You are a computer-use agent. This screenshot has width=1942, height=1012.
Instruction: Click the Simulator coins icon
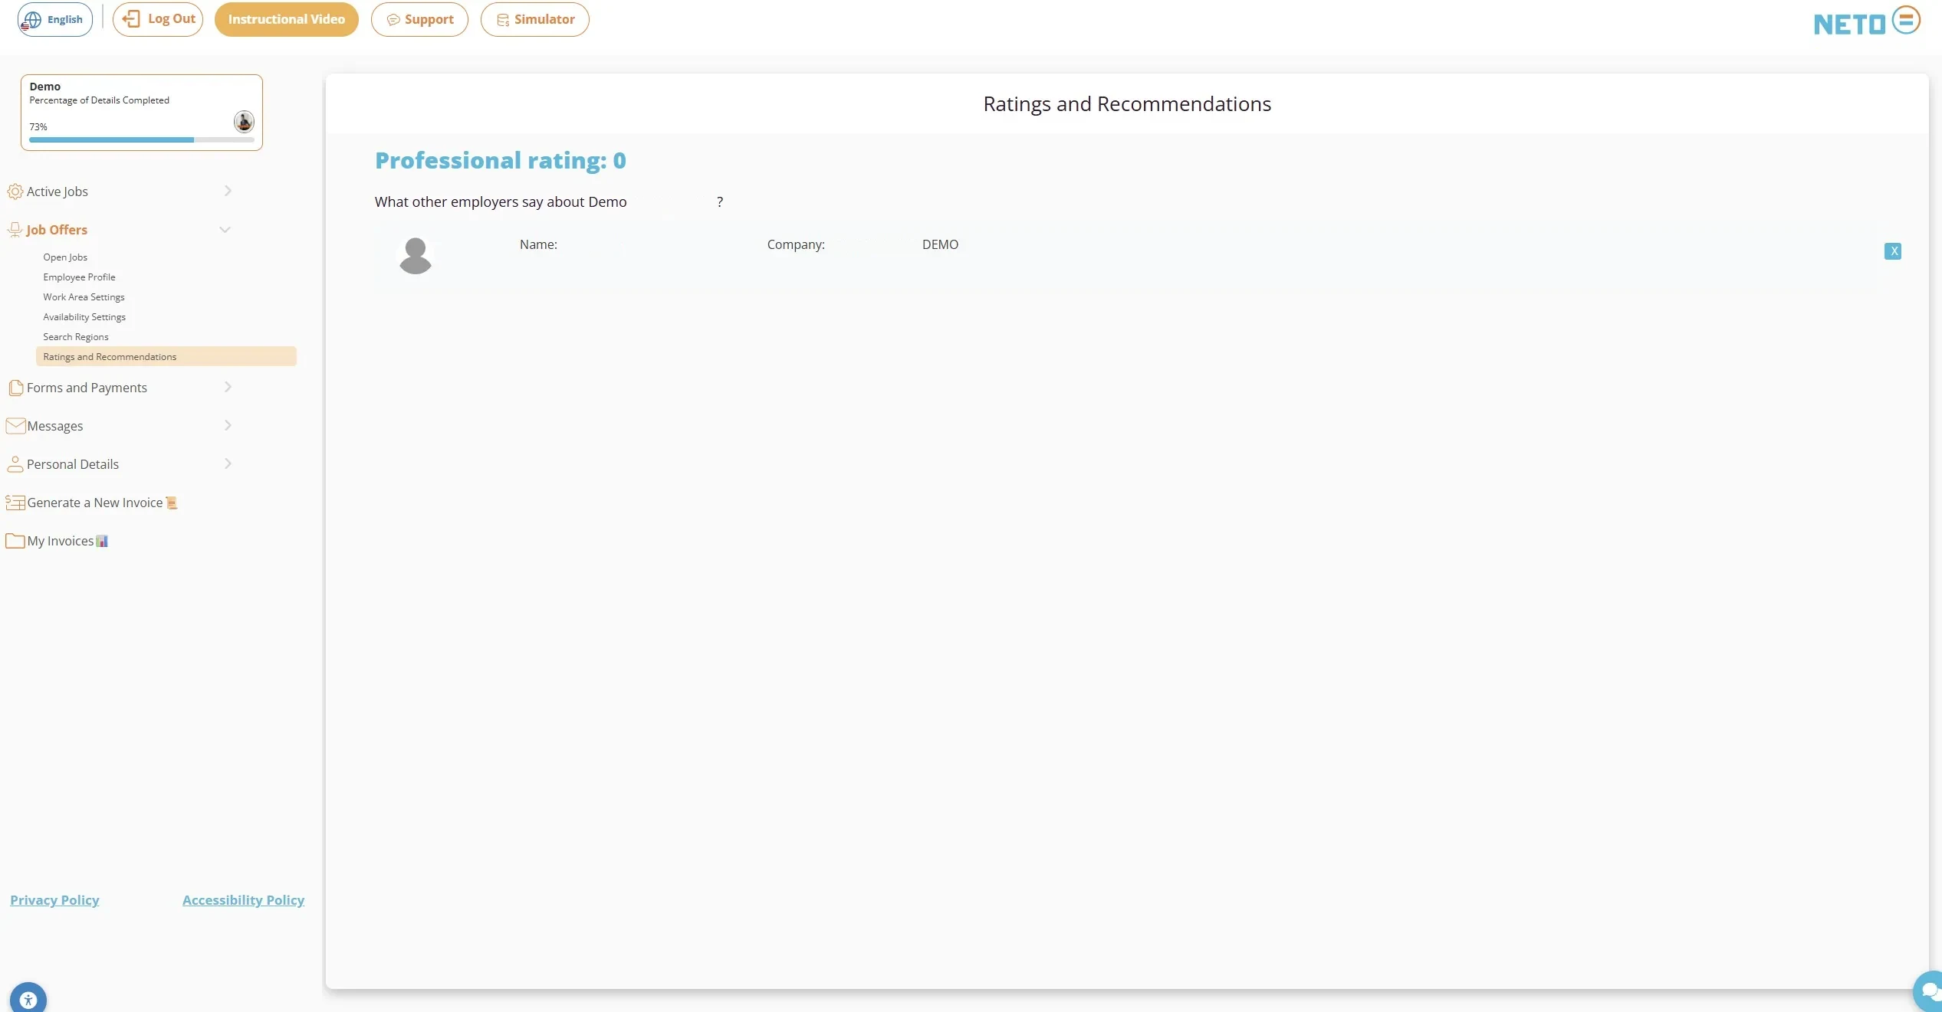[x=503, y=20]
